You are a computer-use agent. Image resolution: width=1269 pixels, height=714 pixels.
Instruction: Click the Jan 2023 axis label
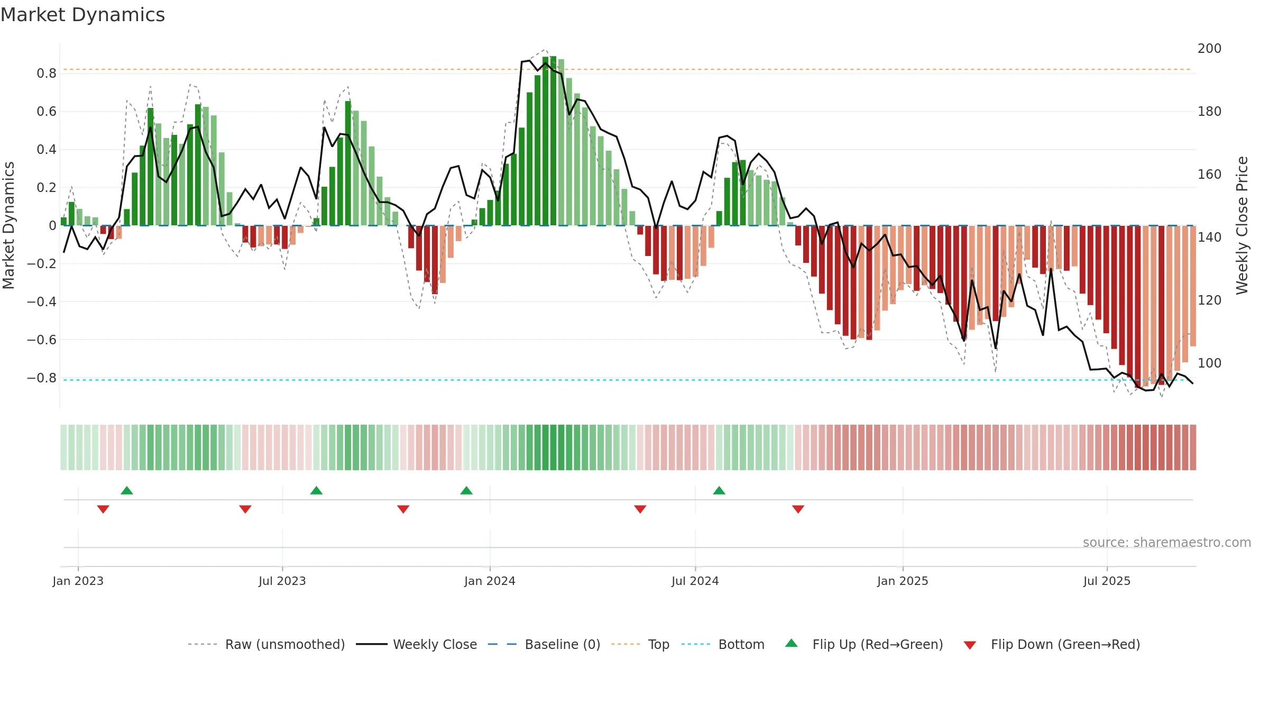pyautogui.click(x=78, y=581)
